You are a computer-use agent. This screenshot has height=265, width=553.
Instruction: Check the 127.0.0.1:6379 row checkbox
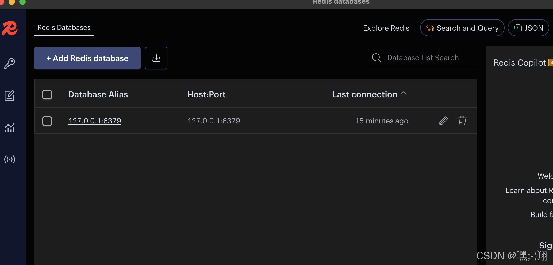pos(47,121)
